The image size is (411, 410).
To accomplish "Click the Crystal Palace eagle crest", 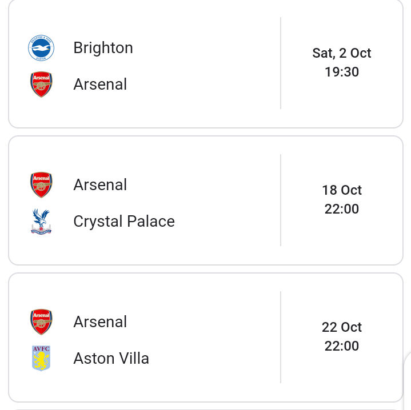I will [41, 222].
